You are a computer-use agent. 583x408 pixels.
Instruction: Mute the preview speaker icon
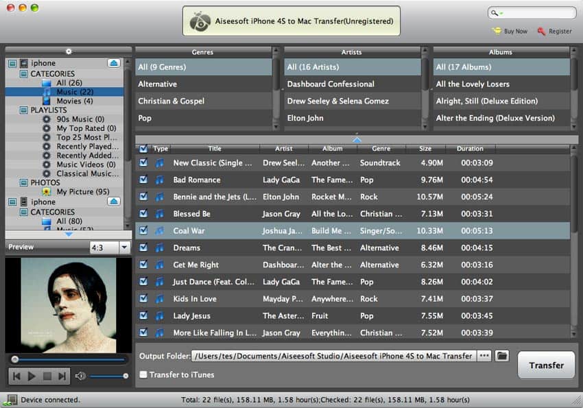tap(80, 376)
